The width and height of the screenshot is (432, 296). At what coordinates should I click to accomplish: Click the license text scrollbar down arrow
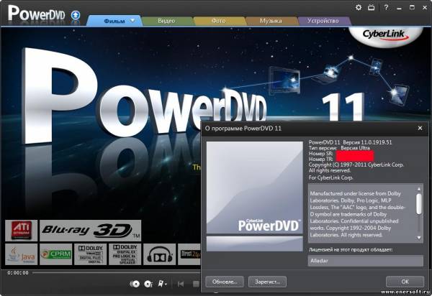click(x=419, y=238)
